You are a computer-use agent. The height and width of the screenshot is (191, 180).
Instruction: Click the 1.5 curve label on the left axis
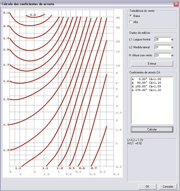click(6, 99)
